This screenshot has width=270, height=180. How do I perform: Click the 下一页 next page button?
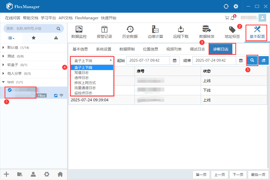238,175
